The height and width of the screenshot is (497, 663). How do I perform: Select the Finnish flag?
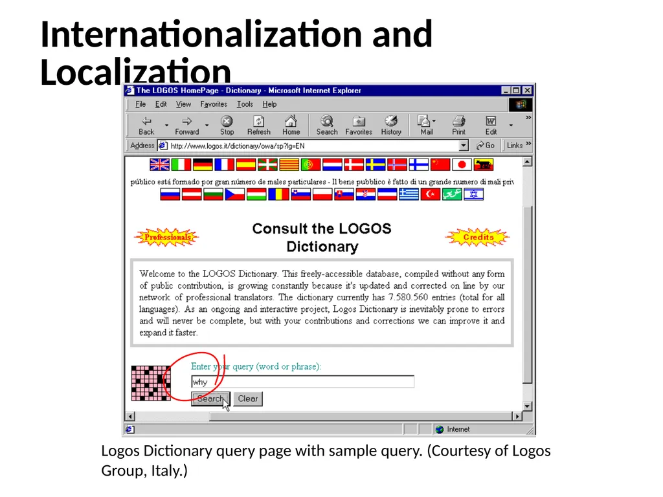click(419, 165)
